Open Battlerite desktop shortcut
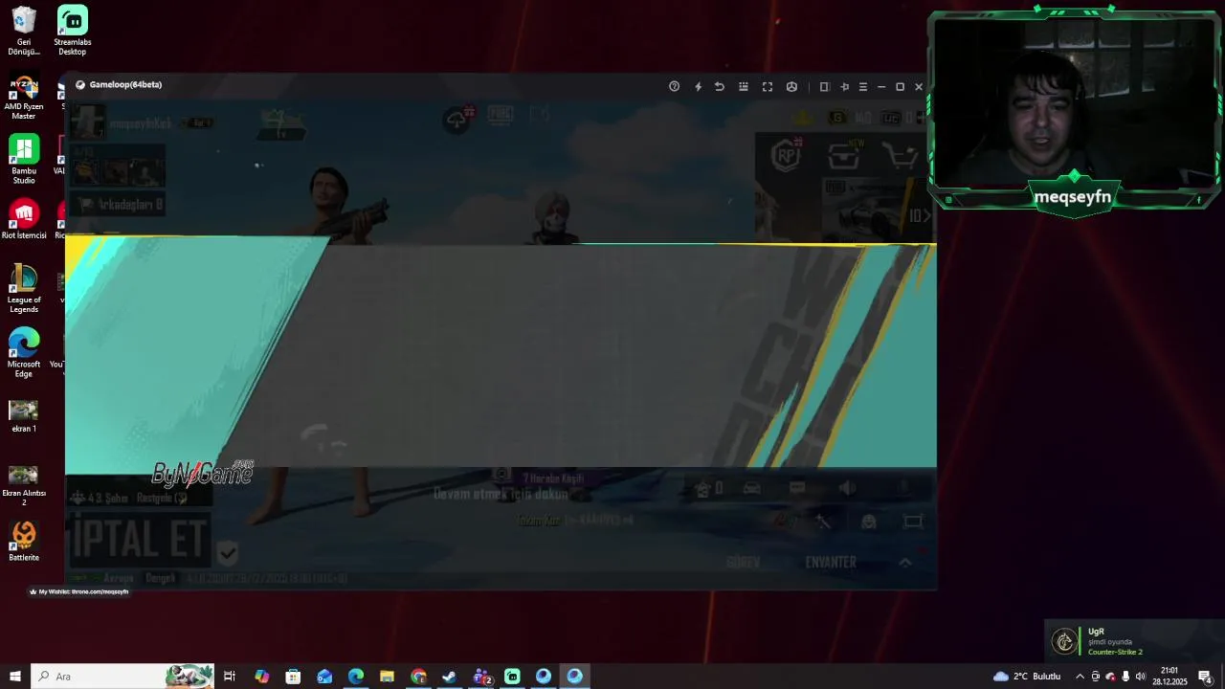 coord(24,542)
